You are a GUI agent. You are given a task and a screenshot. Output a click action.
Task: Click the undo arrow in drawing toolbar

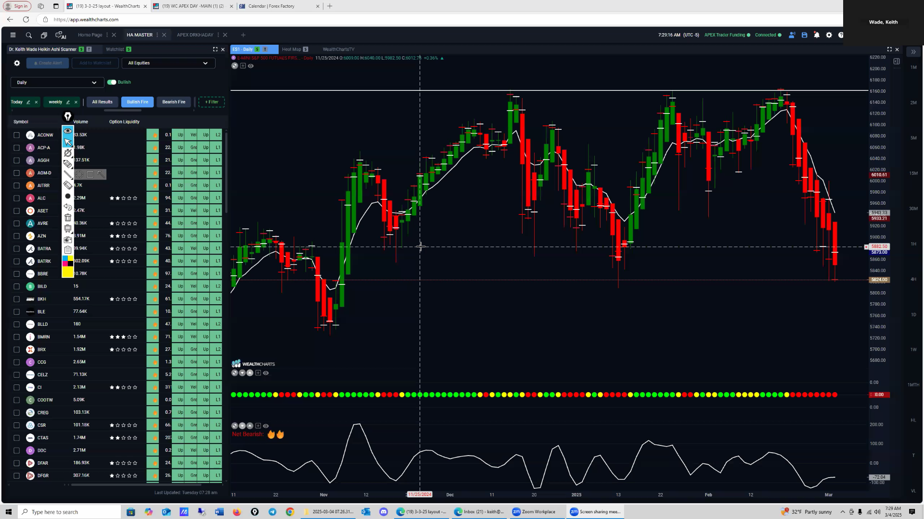pyautogui.click(x=68, y=207)
